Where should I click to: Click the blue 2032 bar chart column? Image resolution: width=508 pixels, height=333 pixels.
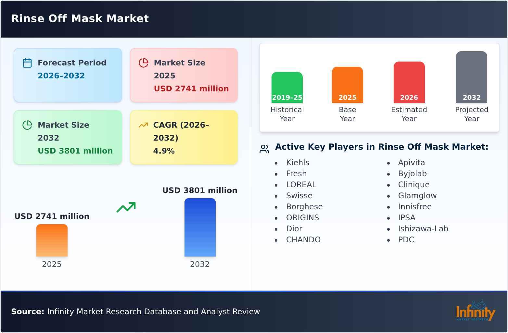[200, 227]
